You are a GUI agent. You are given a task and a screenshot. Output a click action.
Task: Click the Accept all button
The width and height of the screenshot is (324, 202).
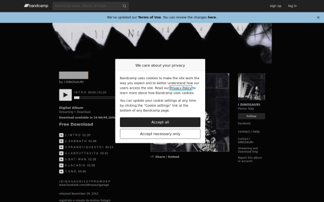click(x=160, y=122)
